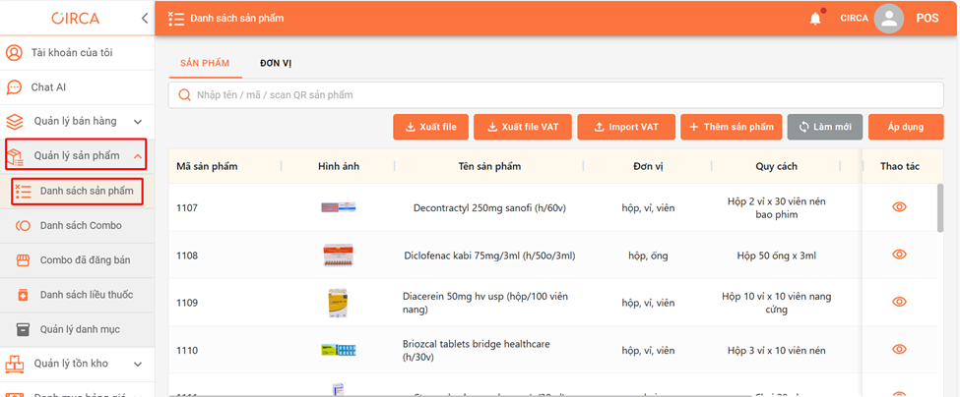Open Danh sách liều thuốc

[86, 295]
